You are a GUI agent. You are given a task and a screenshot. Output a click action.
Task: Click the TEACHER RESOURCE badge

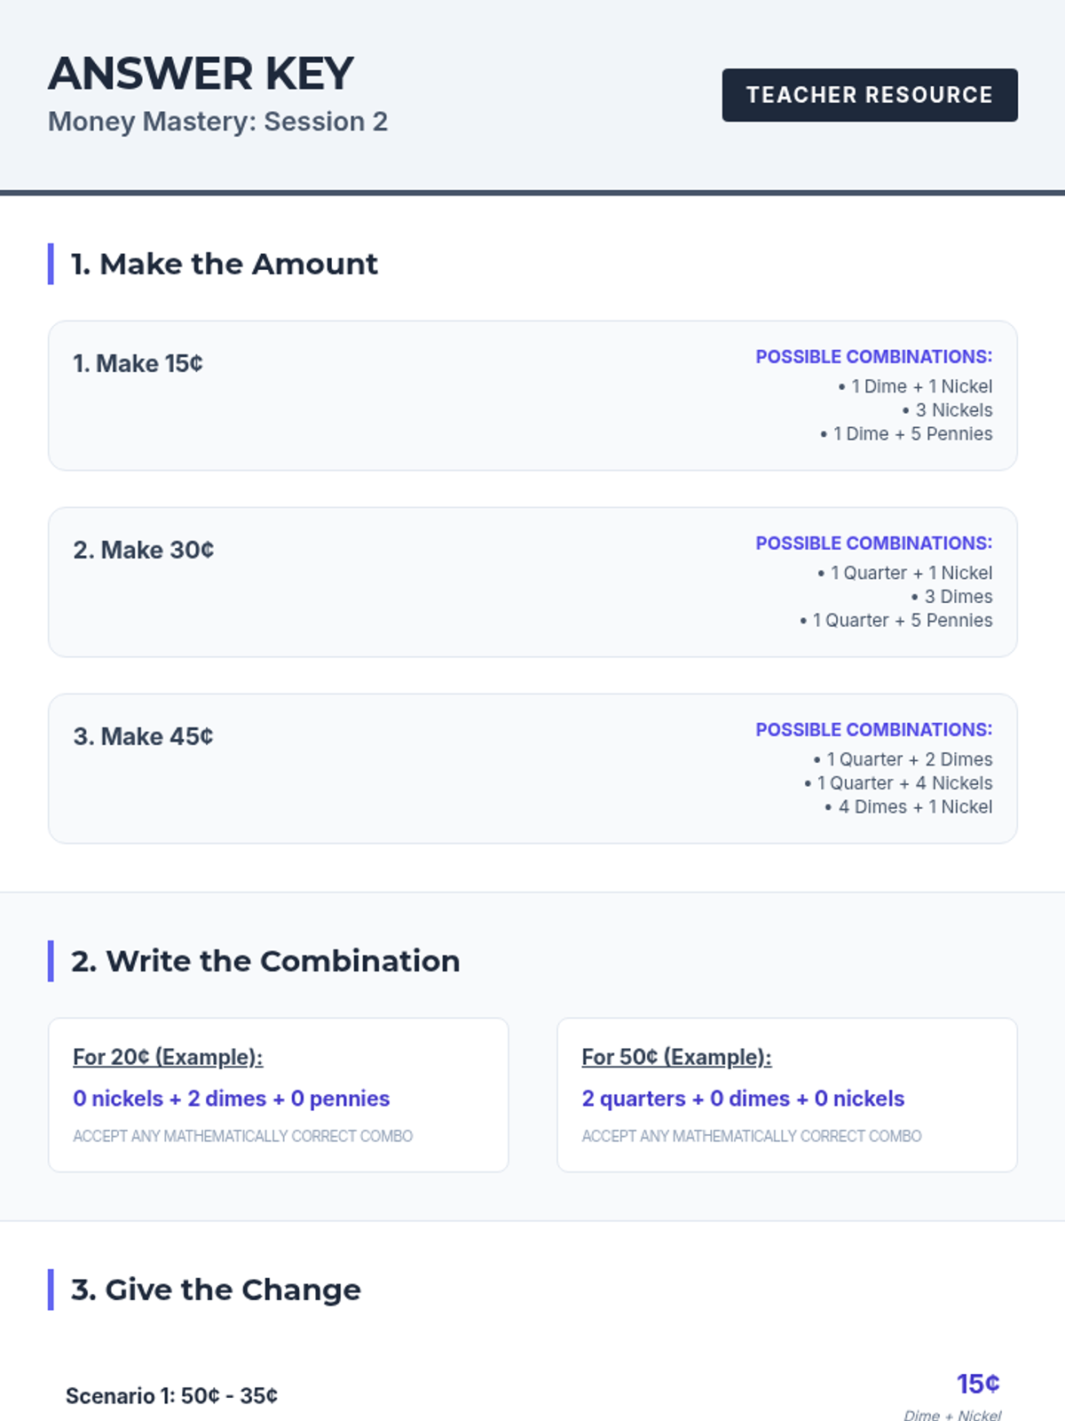pos(869,95)
